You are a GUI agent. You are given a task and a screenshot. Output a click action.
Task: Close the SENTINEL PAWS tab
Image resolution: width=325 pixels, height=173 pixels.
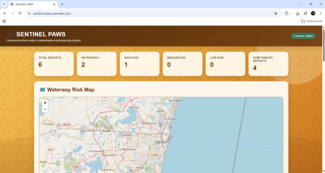coord(54,4)
